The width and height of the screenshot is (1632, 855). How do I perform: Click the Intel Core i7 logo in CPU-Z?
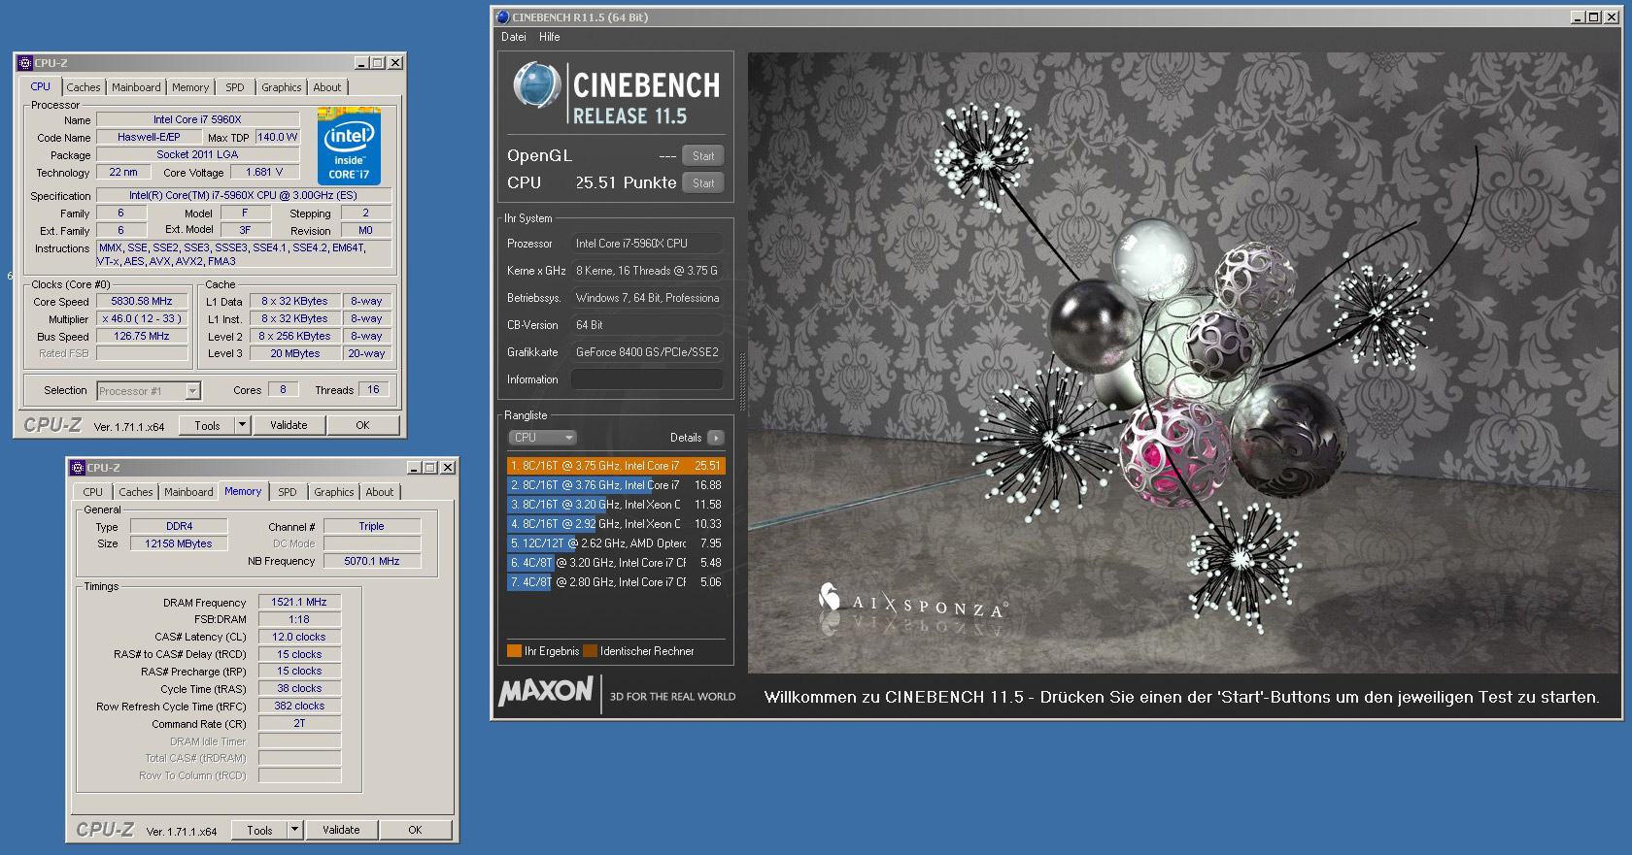pyautogui.click(x=349, y=147)
